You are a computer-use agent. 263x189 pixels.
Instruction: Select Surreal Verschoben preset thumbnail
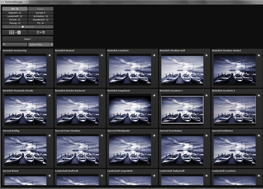(x=182, y=150)
